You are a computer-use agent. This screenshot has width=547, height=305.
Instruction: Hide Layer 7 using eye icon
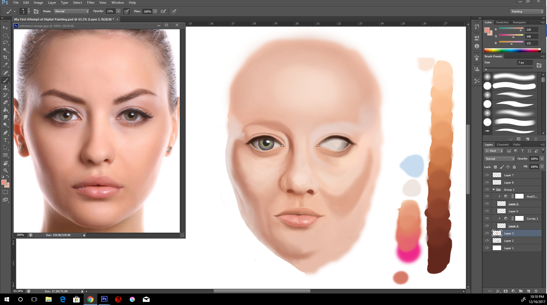[487, 175]
